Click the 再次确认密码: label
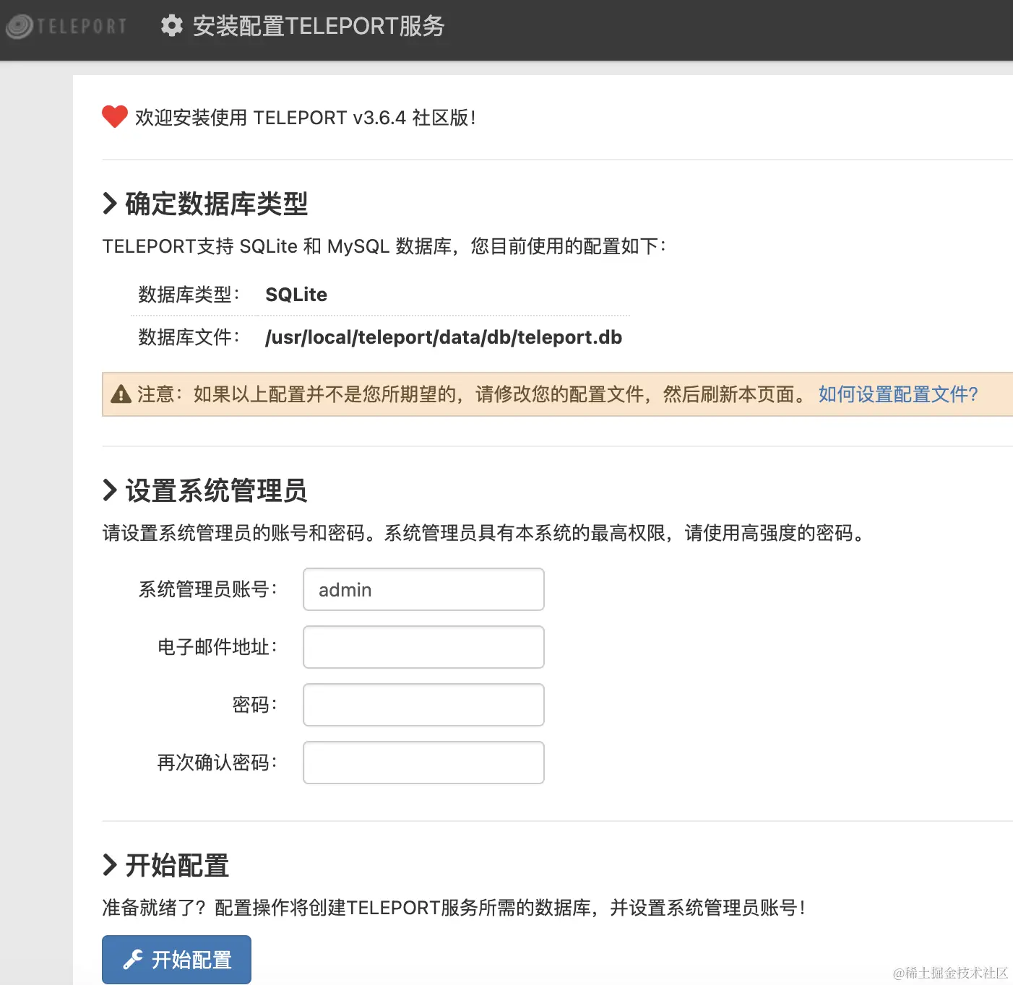The image size is (1013, 985). 217,763
